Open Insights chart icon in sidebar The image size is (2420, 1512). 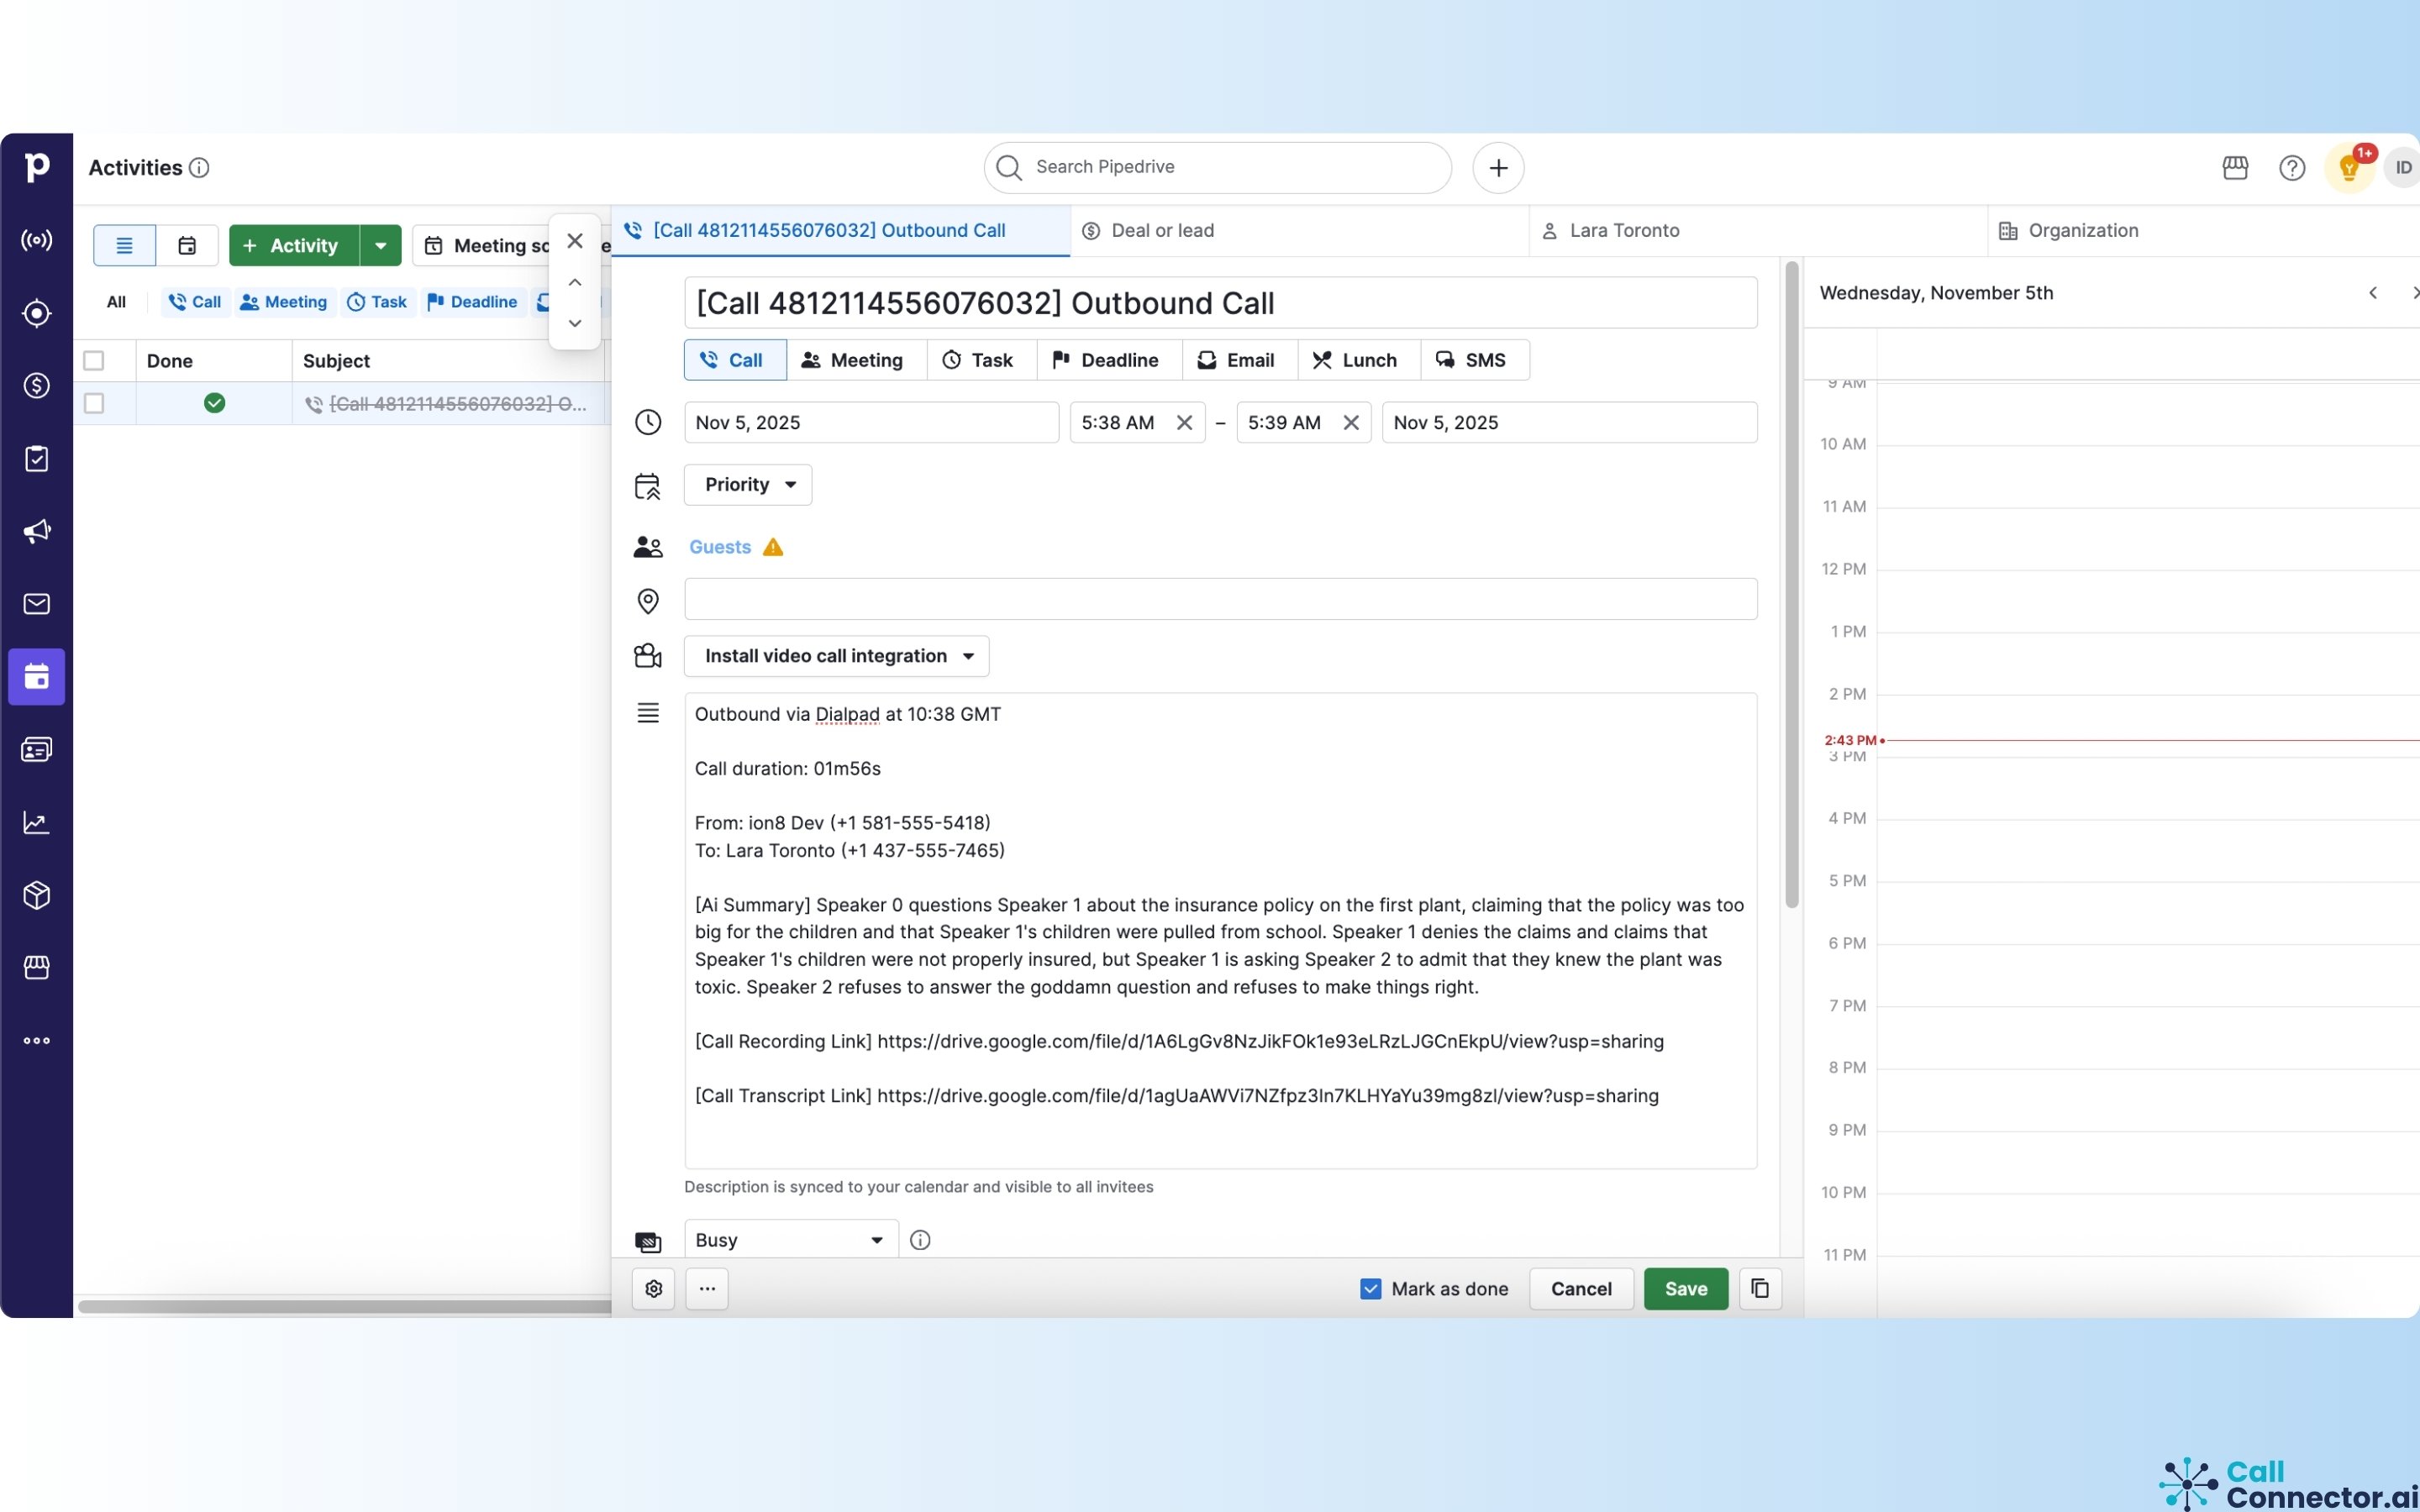[x=37, y=822]
